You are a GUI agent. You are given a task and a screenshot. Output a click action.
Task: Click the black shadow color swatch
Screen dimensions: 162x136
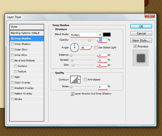(x=107, y=35)
